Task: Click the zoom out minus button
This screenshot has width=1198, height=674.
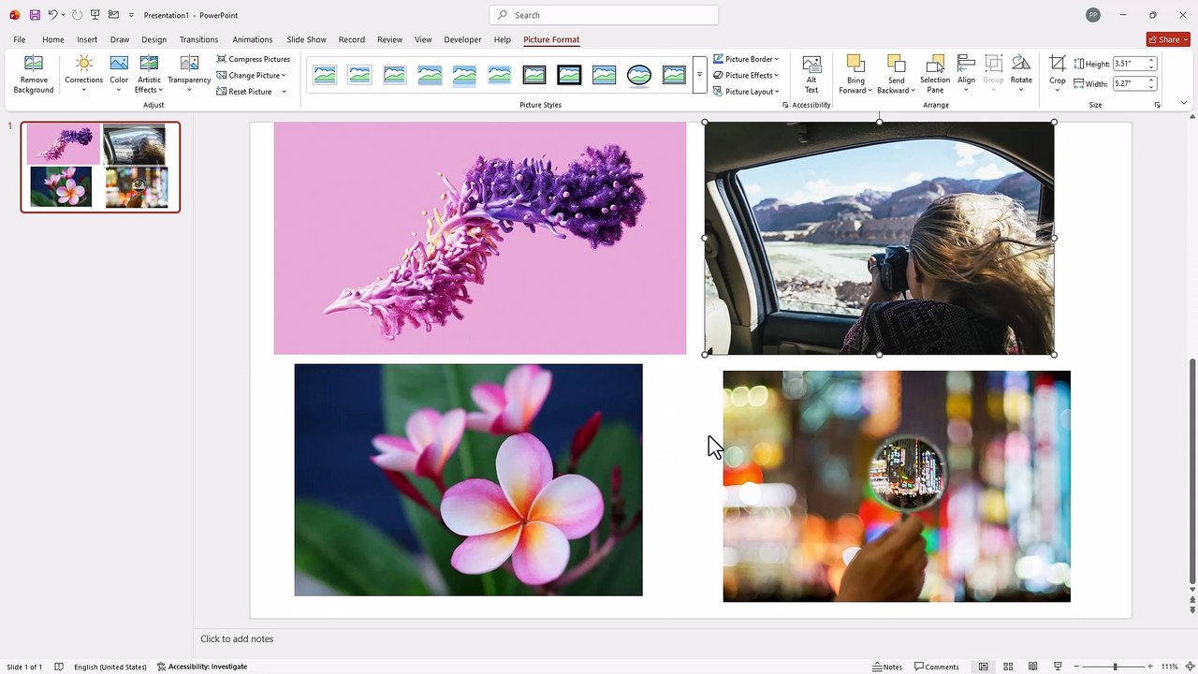Action: [1075, 667]
